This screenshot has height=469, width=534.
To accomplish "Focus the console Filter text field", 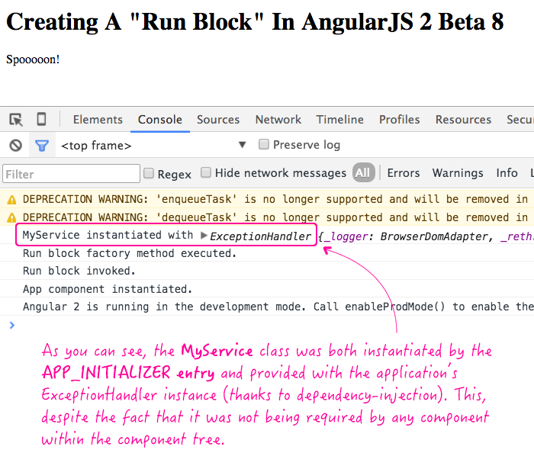I will [71, 174].
